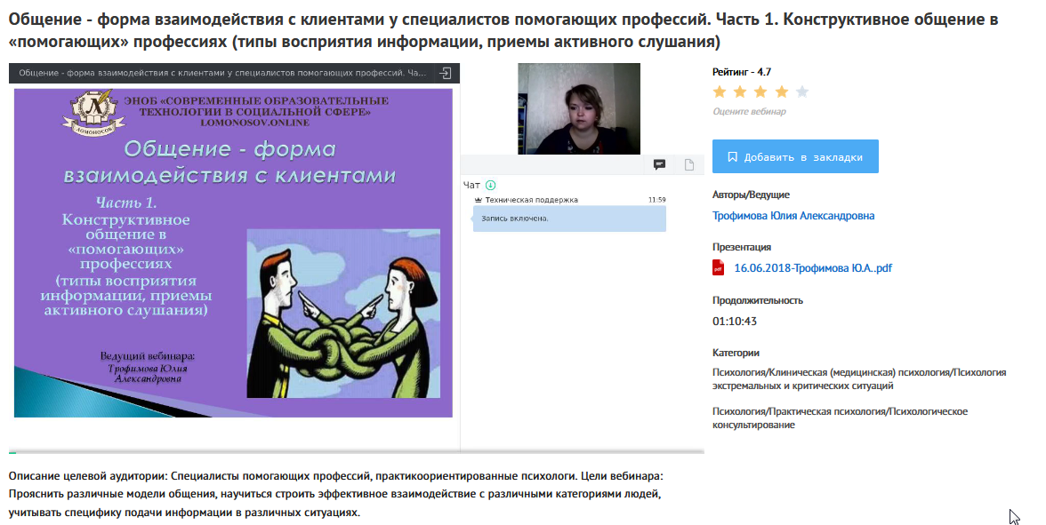Click the exit fullscreen icon on the player header
Image resolution: width=1046 pixels, height=525 pixels.
446,73
